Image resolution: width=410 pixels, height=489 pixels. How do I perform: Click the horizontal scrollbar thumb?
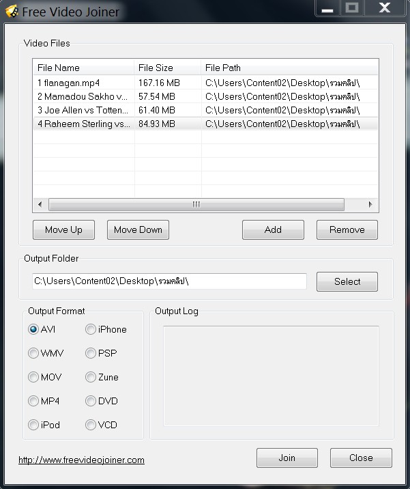pyautogui.click(x=196, y=205)
